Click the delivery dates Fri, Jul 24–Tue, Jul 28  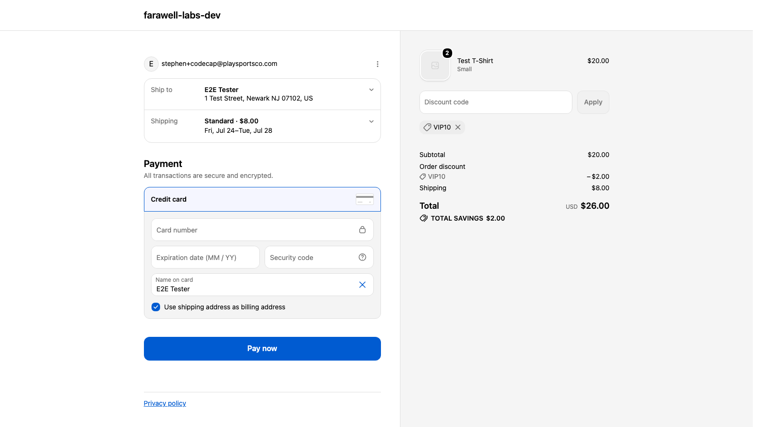coord(238,130)
